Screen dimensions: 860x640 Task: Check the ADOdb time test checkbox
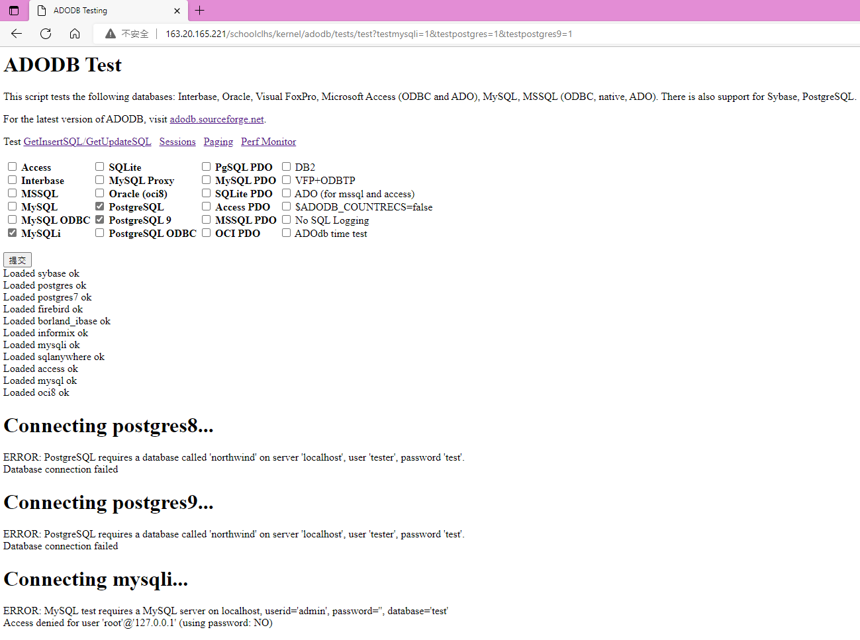tap(287, 233)
